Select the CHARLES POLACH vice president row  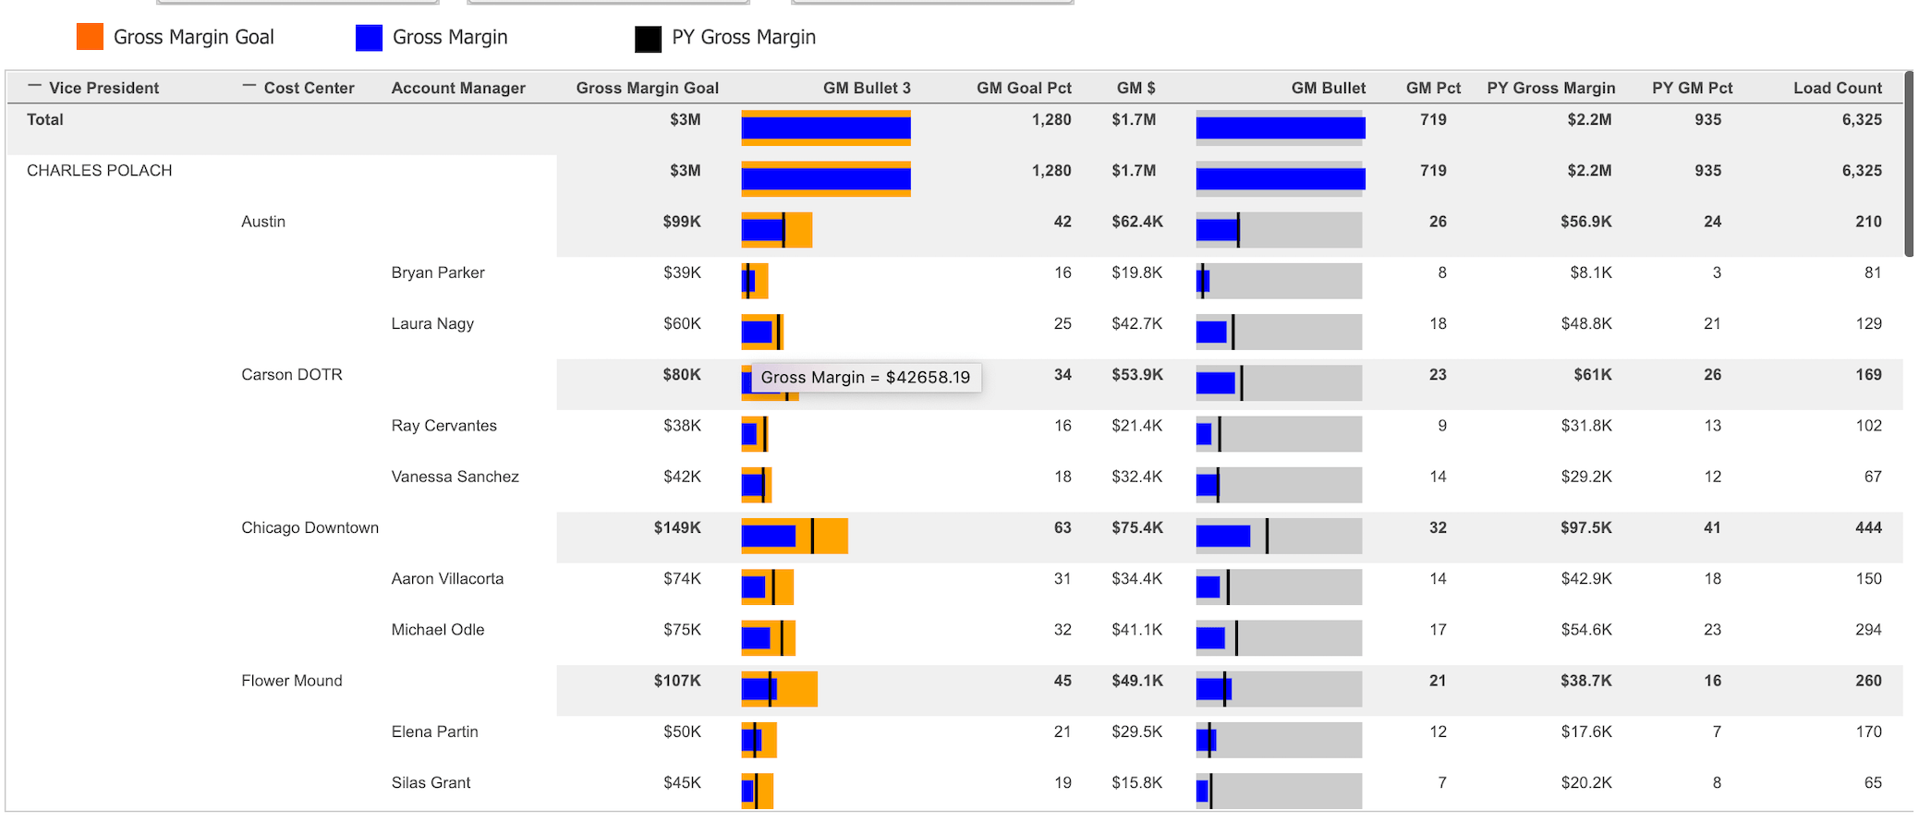click(x=100, y=171)
